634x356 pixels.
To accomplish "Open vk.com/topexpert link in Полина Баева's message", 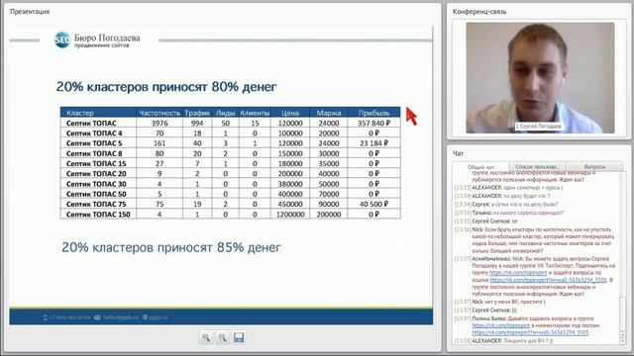I will pos(501,325).
